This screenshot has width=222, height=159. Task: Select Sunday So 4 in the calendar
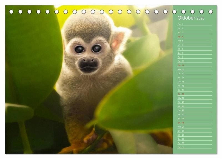[x=195, y=37]
